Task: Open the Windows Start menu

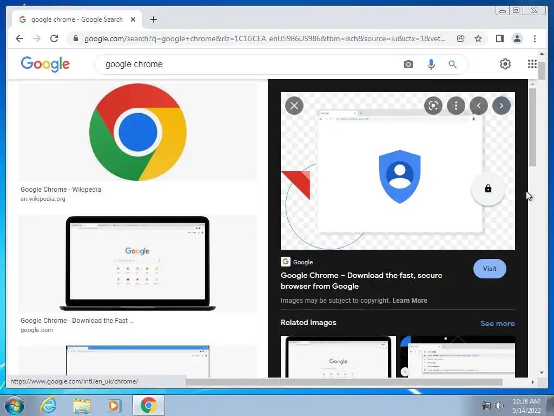Action: (x=15, y=405)
